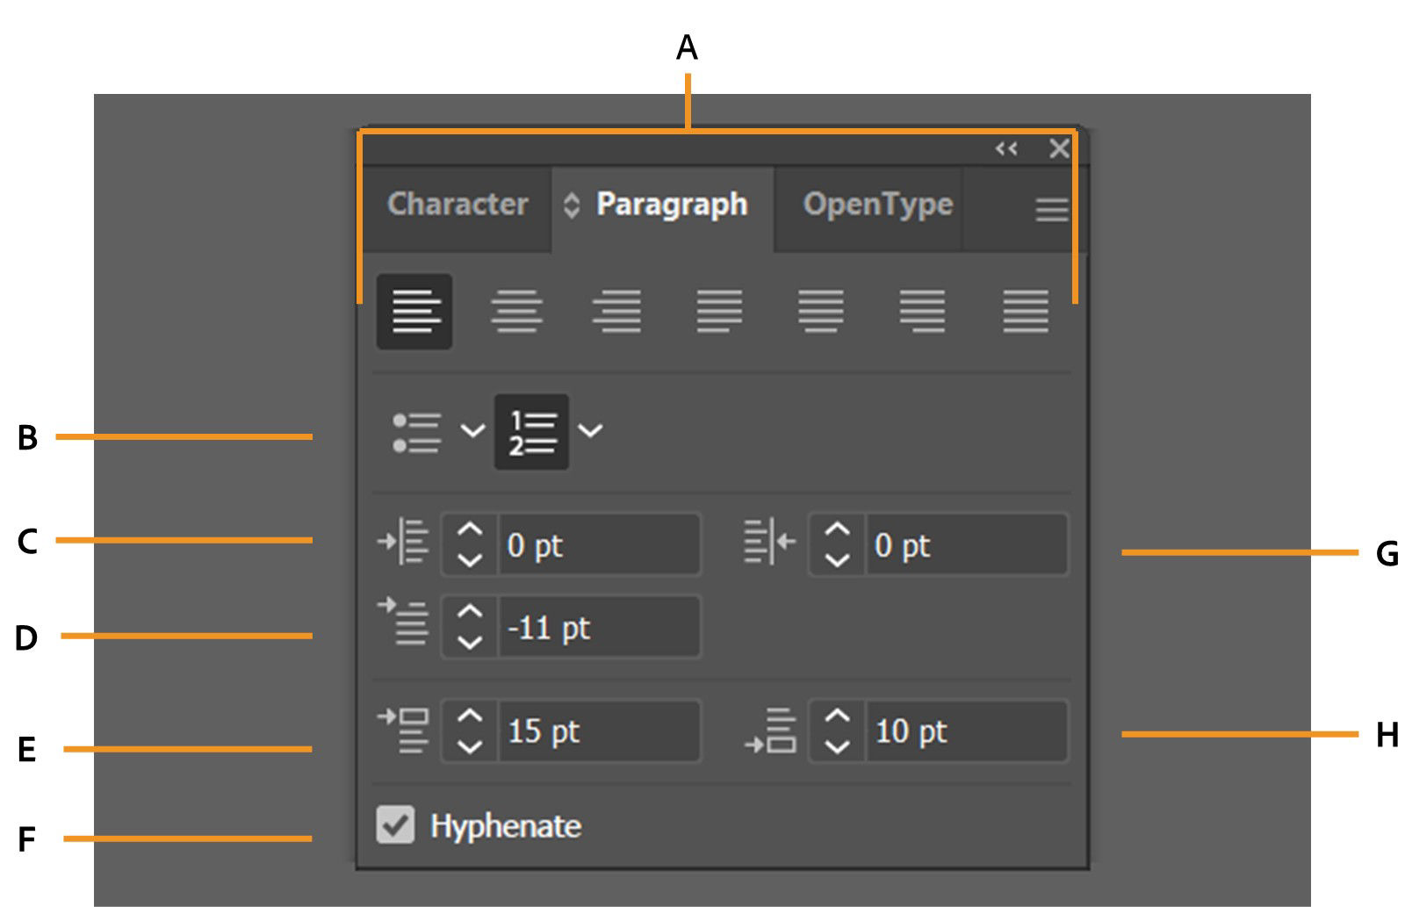This screenshot has height=907, width=1405.
Task: Select the Align right alignment icon
Action: point(617,312)
